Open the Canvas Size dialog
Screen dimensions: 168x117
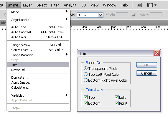38,50
